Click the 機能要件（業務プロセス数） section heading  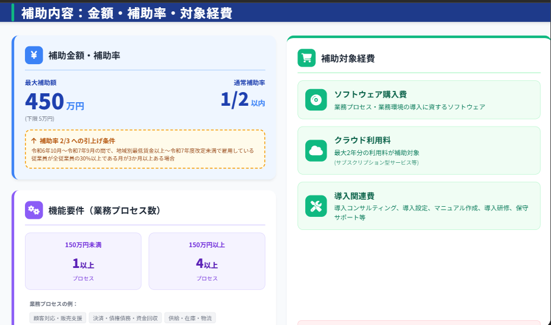pos(104,210)
